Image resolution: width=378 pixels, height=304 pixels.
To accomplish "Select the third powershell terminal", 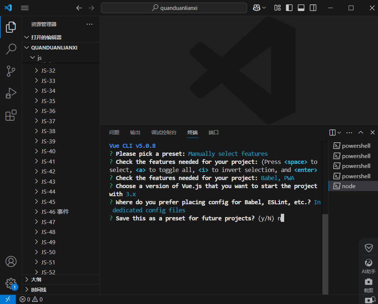I will point(353,166).
